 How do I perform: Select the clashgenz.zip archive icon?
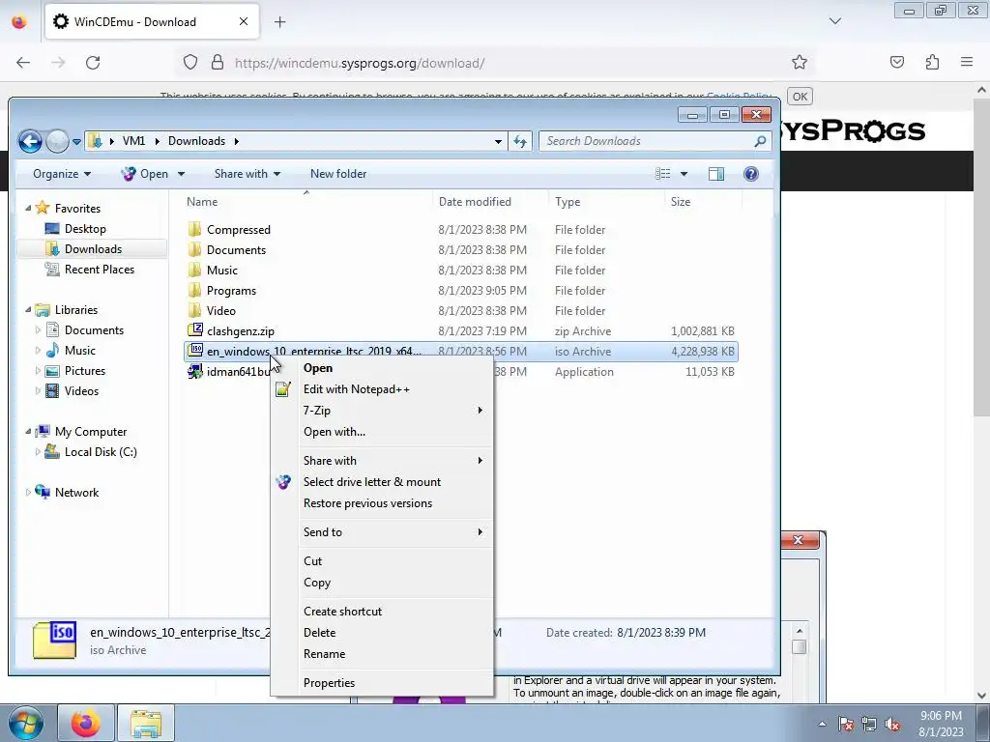tap(195, 330)
